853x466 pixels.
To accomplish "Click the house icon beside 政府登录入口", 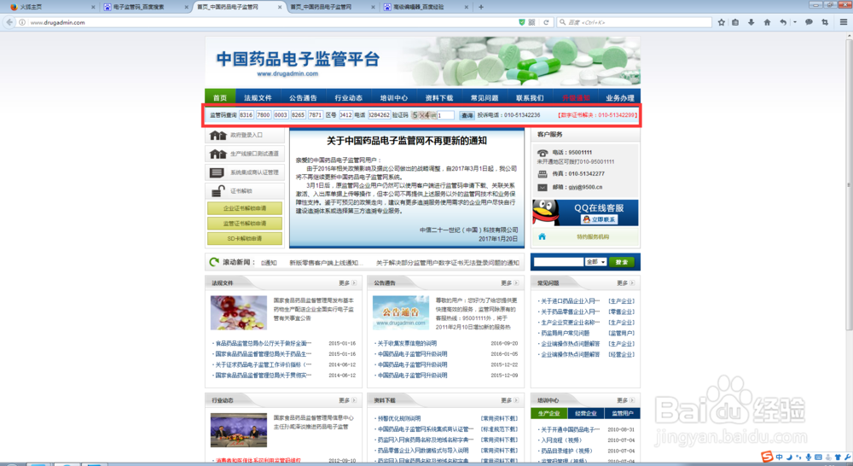I will [x=218, y=135].
